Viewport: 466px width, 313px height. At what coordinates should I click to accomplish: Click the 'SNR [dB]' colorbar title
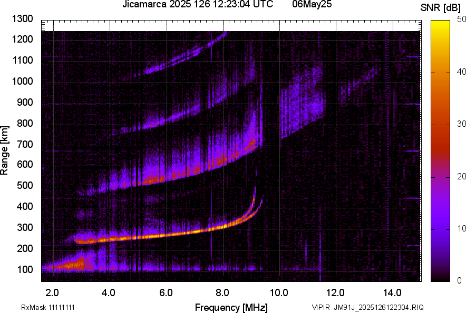coord(441,8)
